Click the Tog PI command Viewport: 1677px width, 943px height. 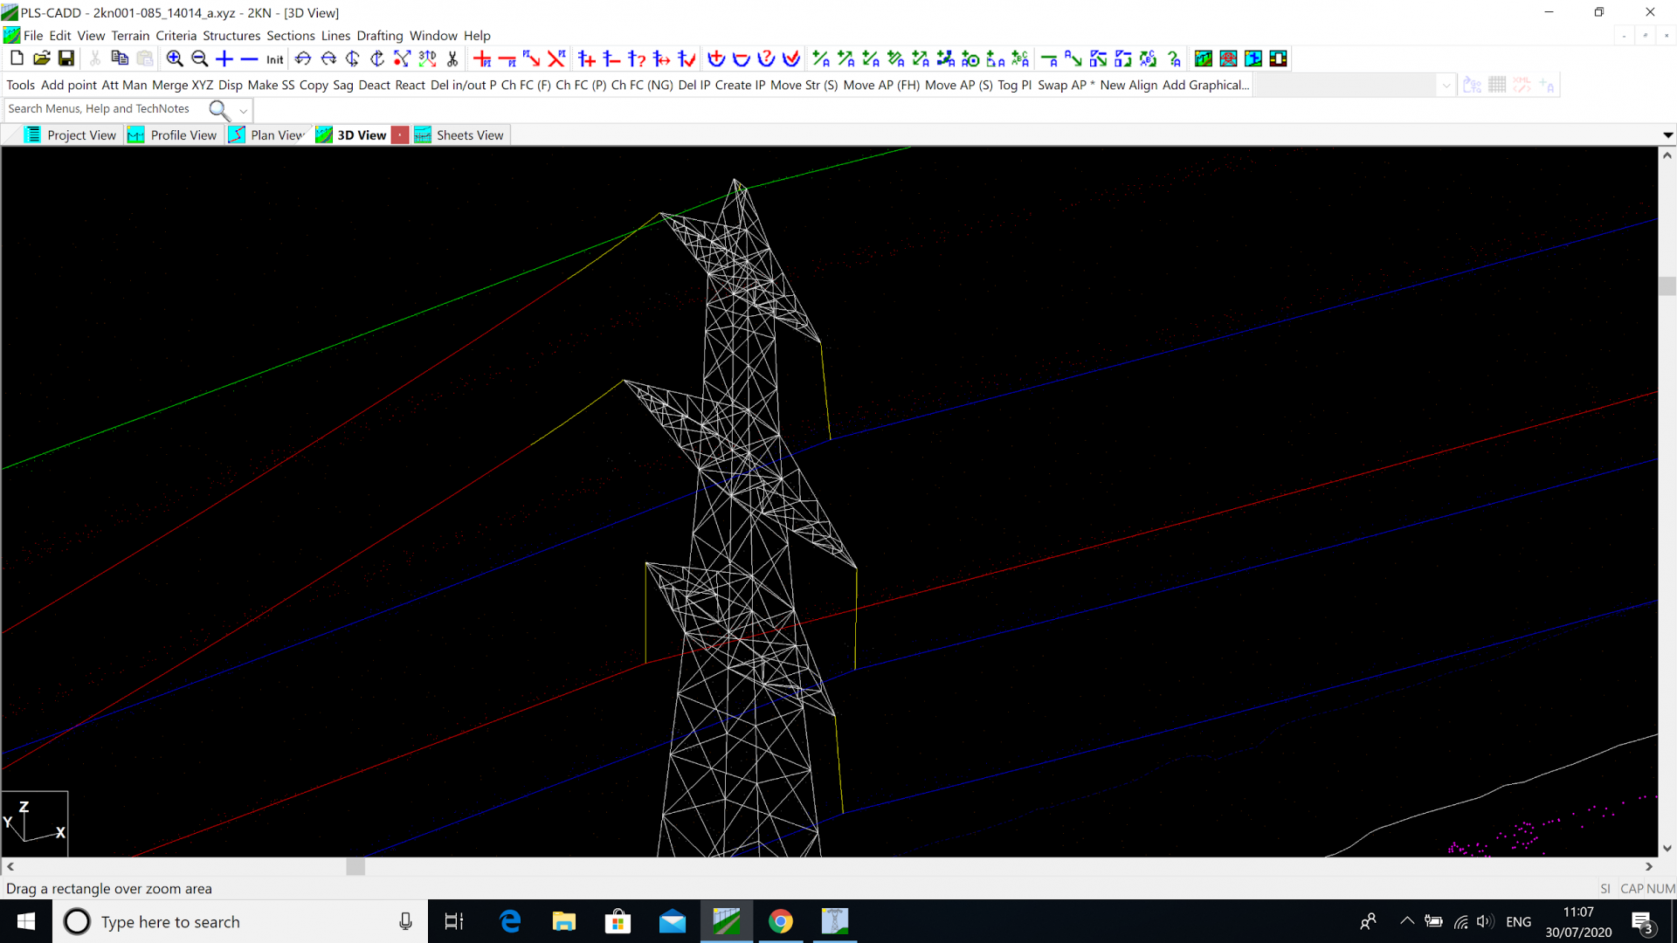click(x=1014, y=86)
